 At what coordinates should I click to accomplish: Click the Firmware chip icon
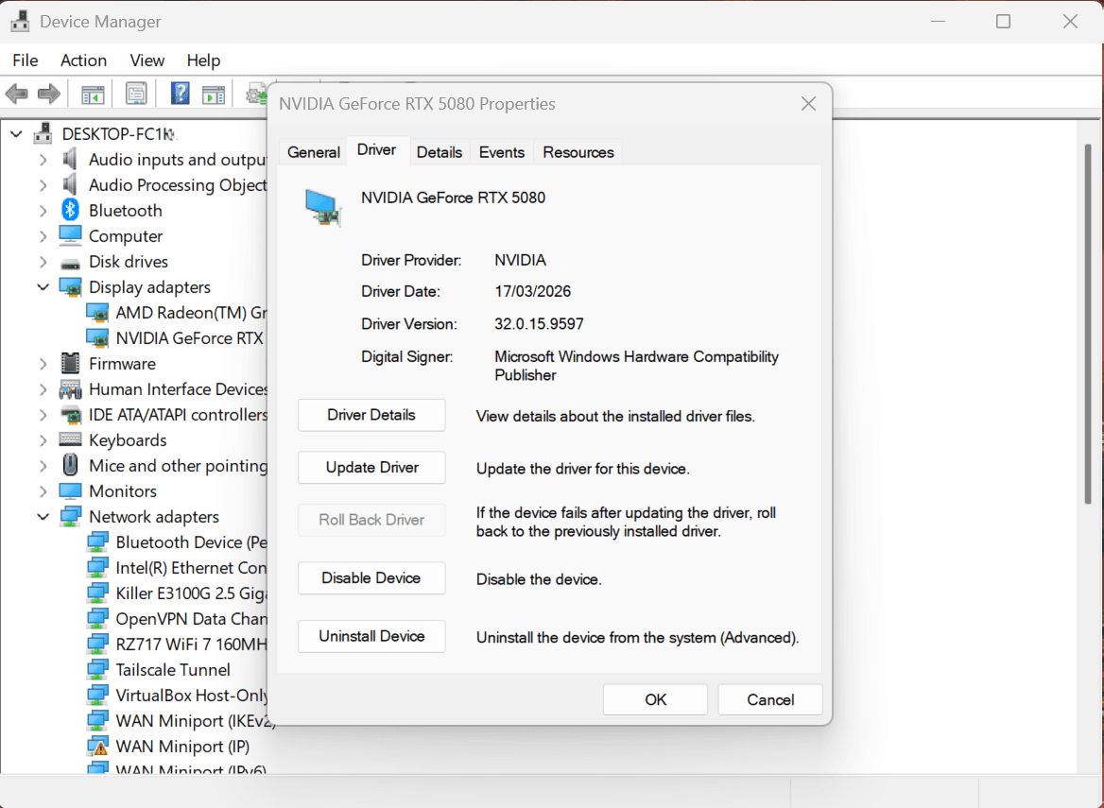pos(70,363)
